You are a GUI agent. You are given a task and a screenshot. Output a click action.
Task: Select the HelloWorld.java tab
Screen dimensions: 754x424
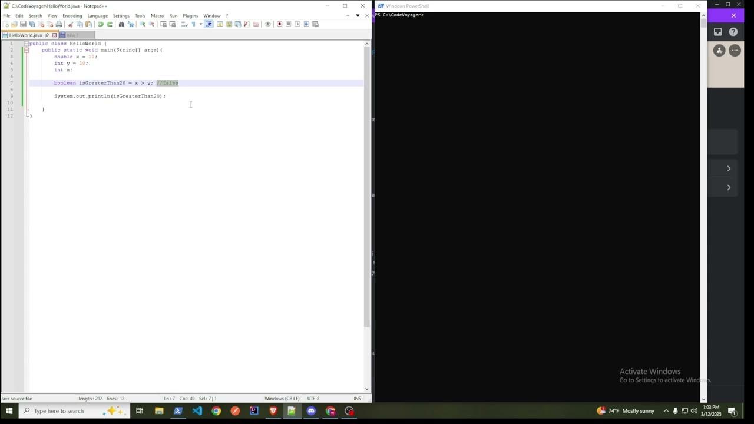coord(25,35)
